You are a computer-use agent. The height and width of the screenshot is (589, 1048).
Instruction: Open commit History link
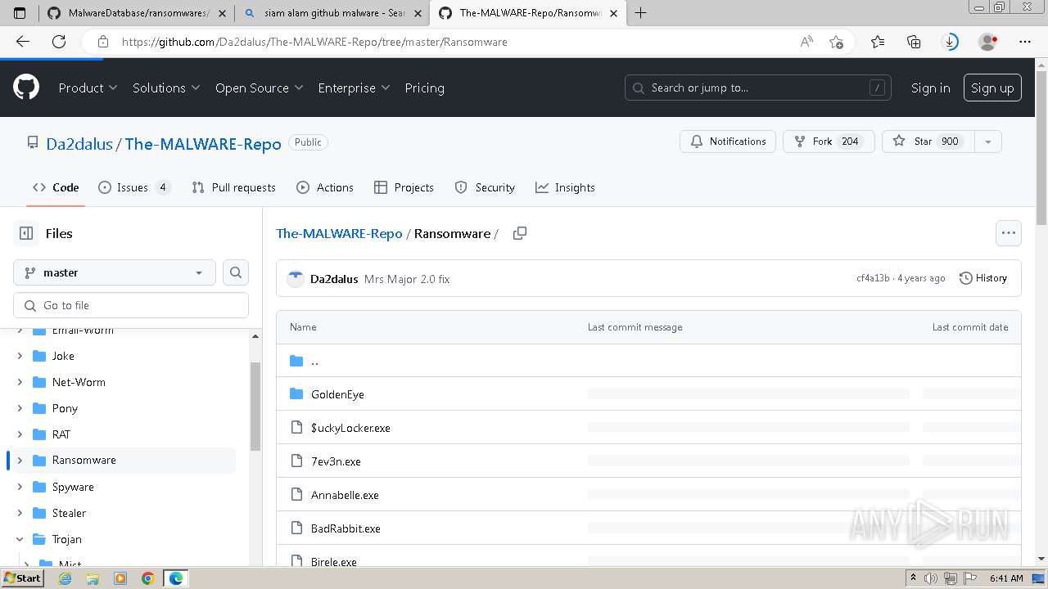(983, 278)
